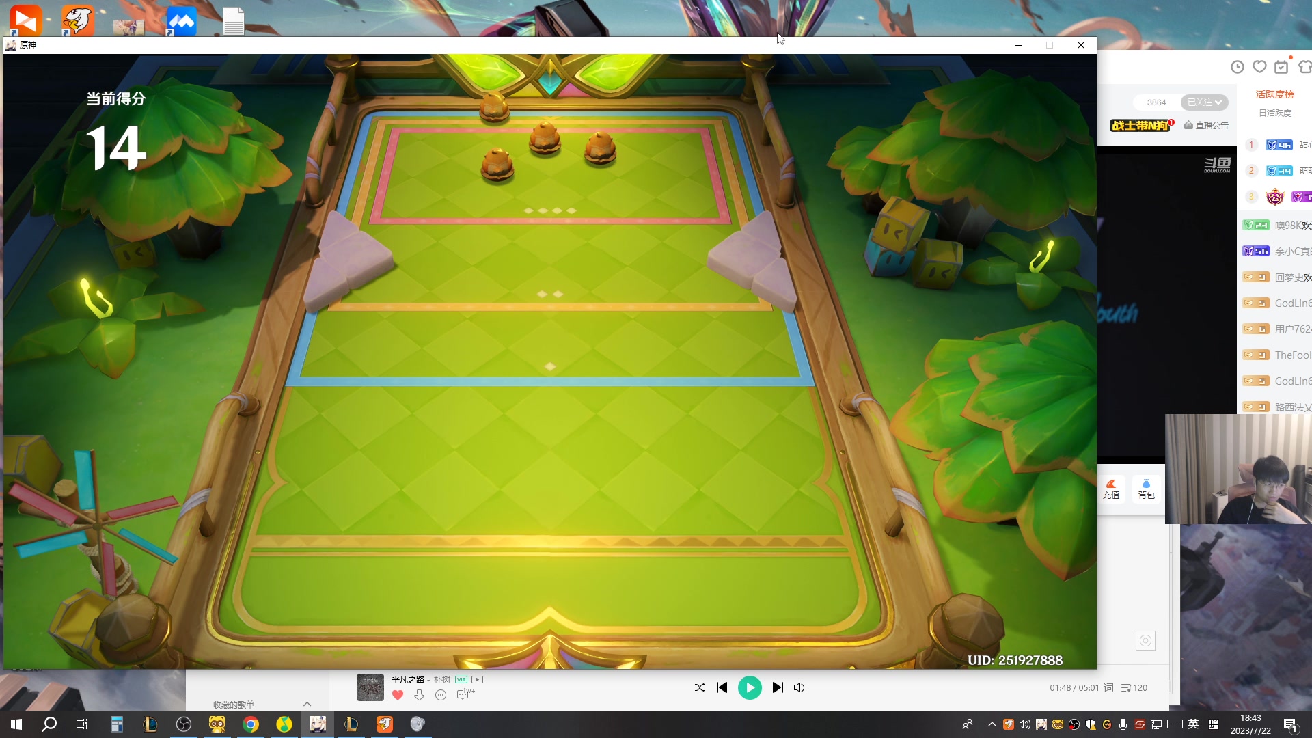Open the playlist queue showing 120
The image size is (1312, 738).
pyautogui.click(x=1134, y=687)
